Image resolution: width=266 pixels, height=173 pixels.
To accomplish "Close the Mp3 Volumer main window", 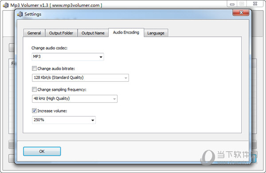I will 255,4.
